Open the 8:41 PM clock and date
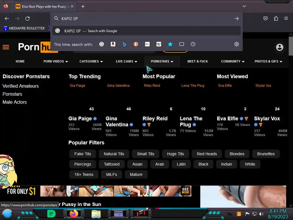The height and width of the screenshot is (220, 293). 278,214
